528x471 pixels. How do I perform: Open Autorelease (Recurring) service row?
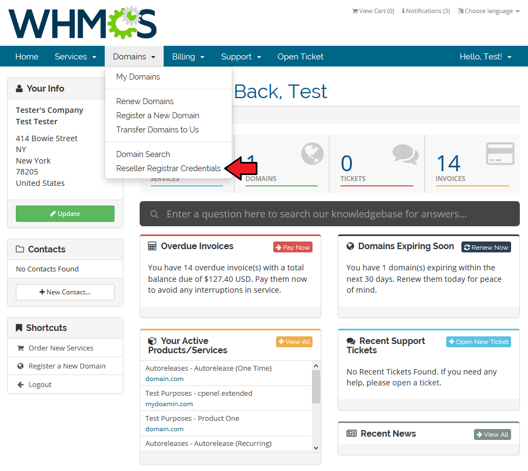click(226, 444)
